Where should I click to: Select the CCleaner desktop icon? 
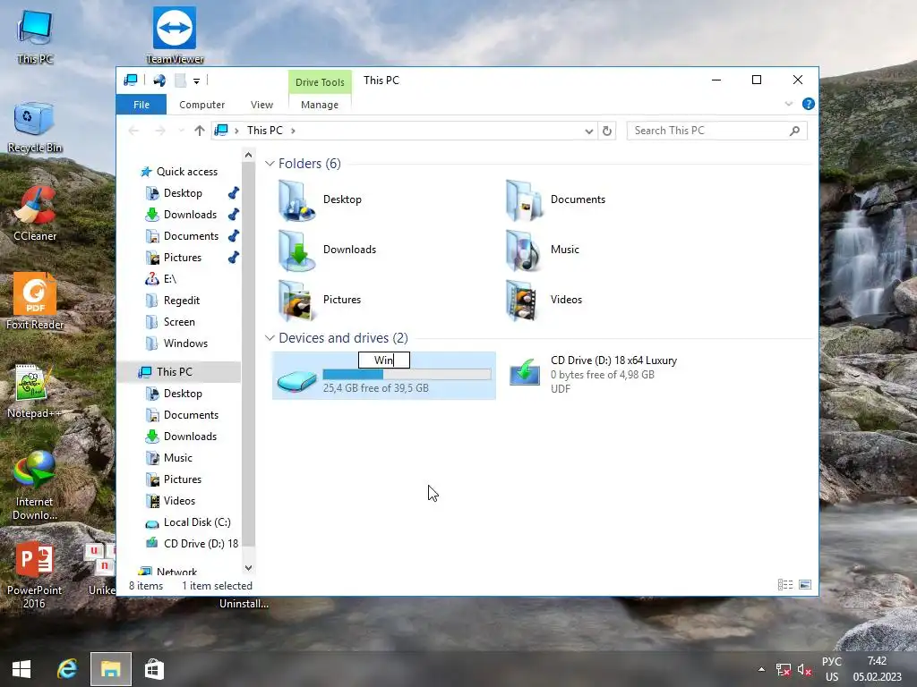[35, 214]
